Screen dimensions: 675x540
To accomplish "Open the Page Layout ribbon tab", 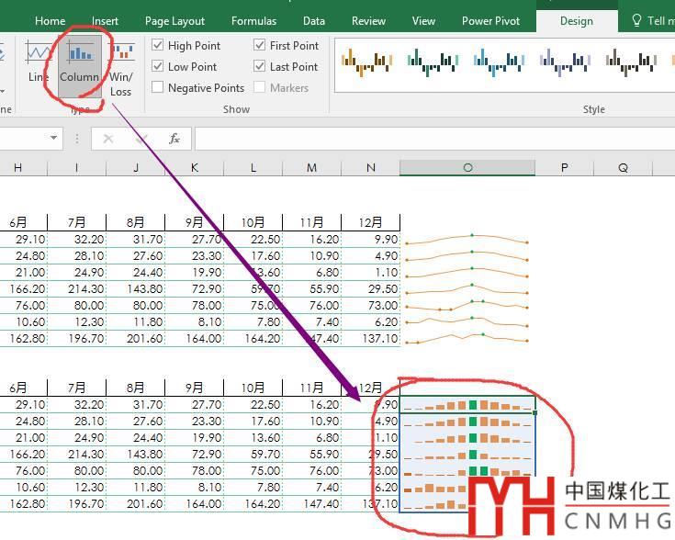I will click(174, 20).
